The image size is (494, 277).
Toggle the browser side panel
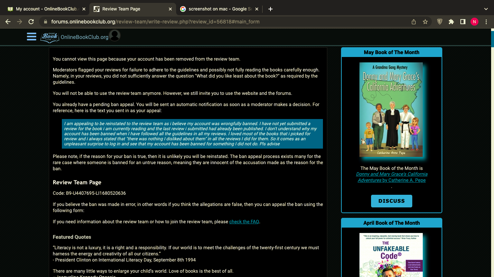(x=463, y=22)
